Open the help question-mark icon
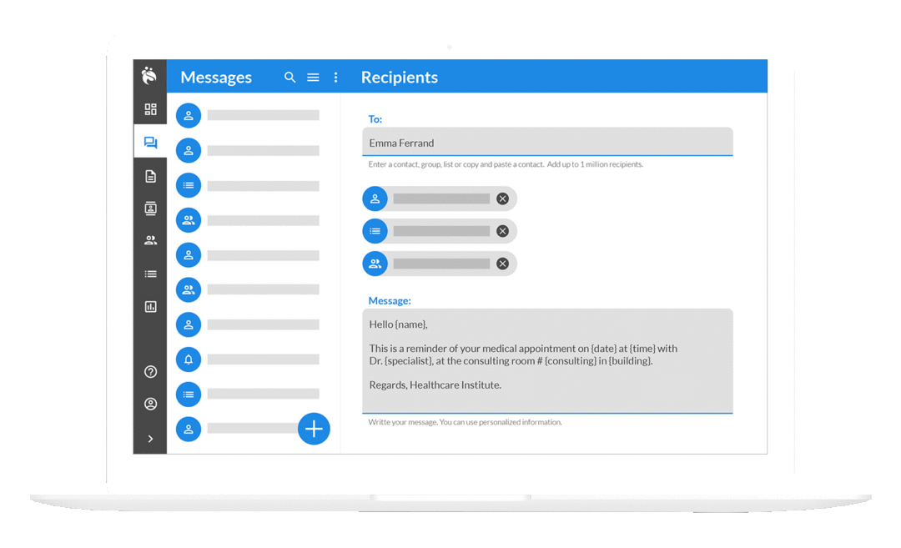 click(x=150, y=372)
